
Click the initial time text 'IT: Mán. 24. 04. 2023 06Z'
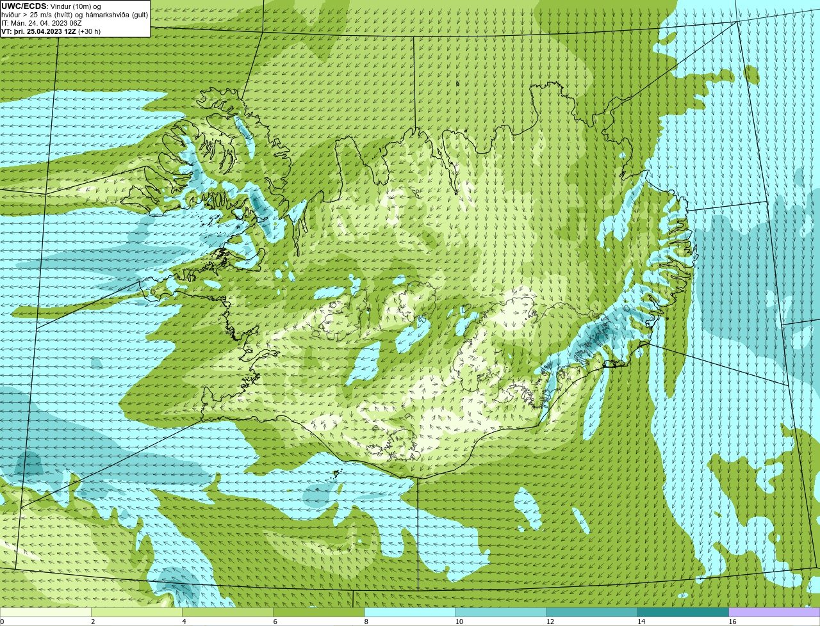click(x=41, y=23)
